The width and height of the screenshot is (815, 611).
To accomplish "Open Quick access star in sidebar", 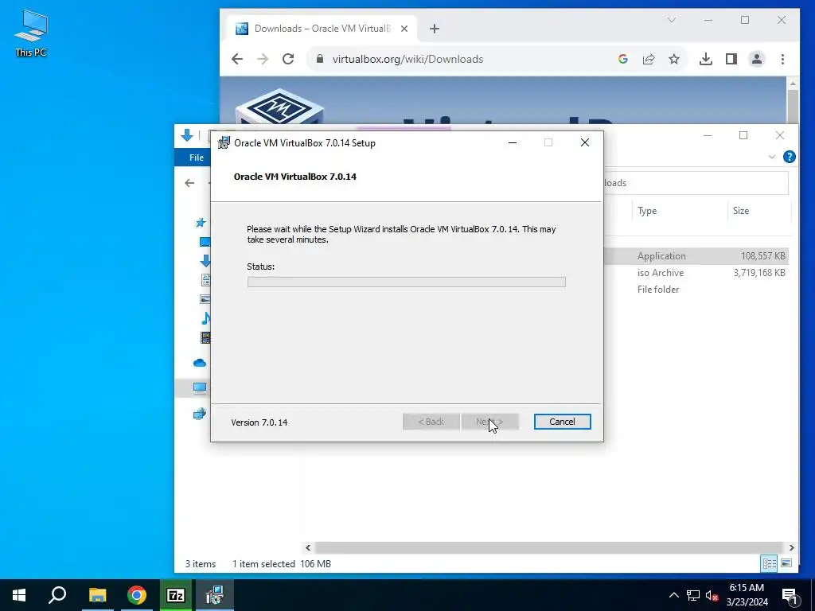I will 201,223.
